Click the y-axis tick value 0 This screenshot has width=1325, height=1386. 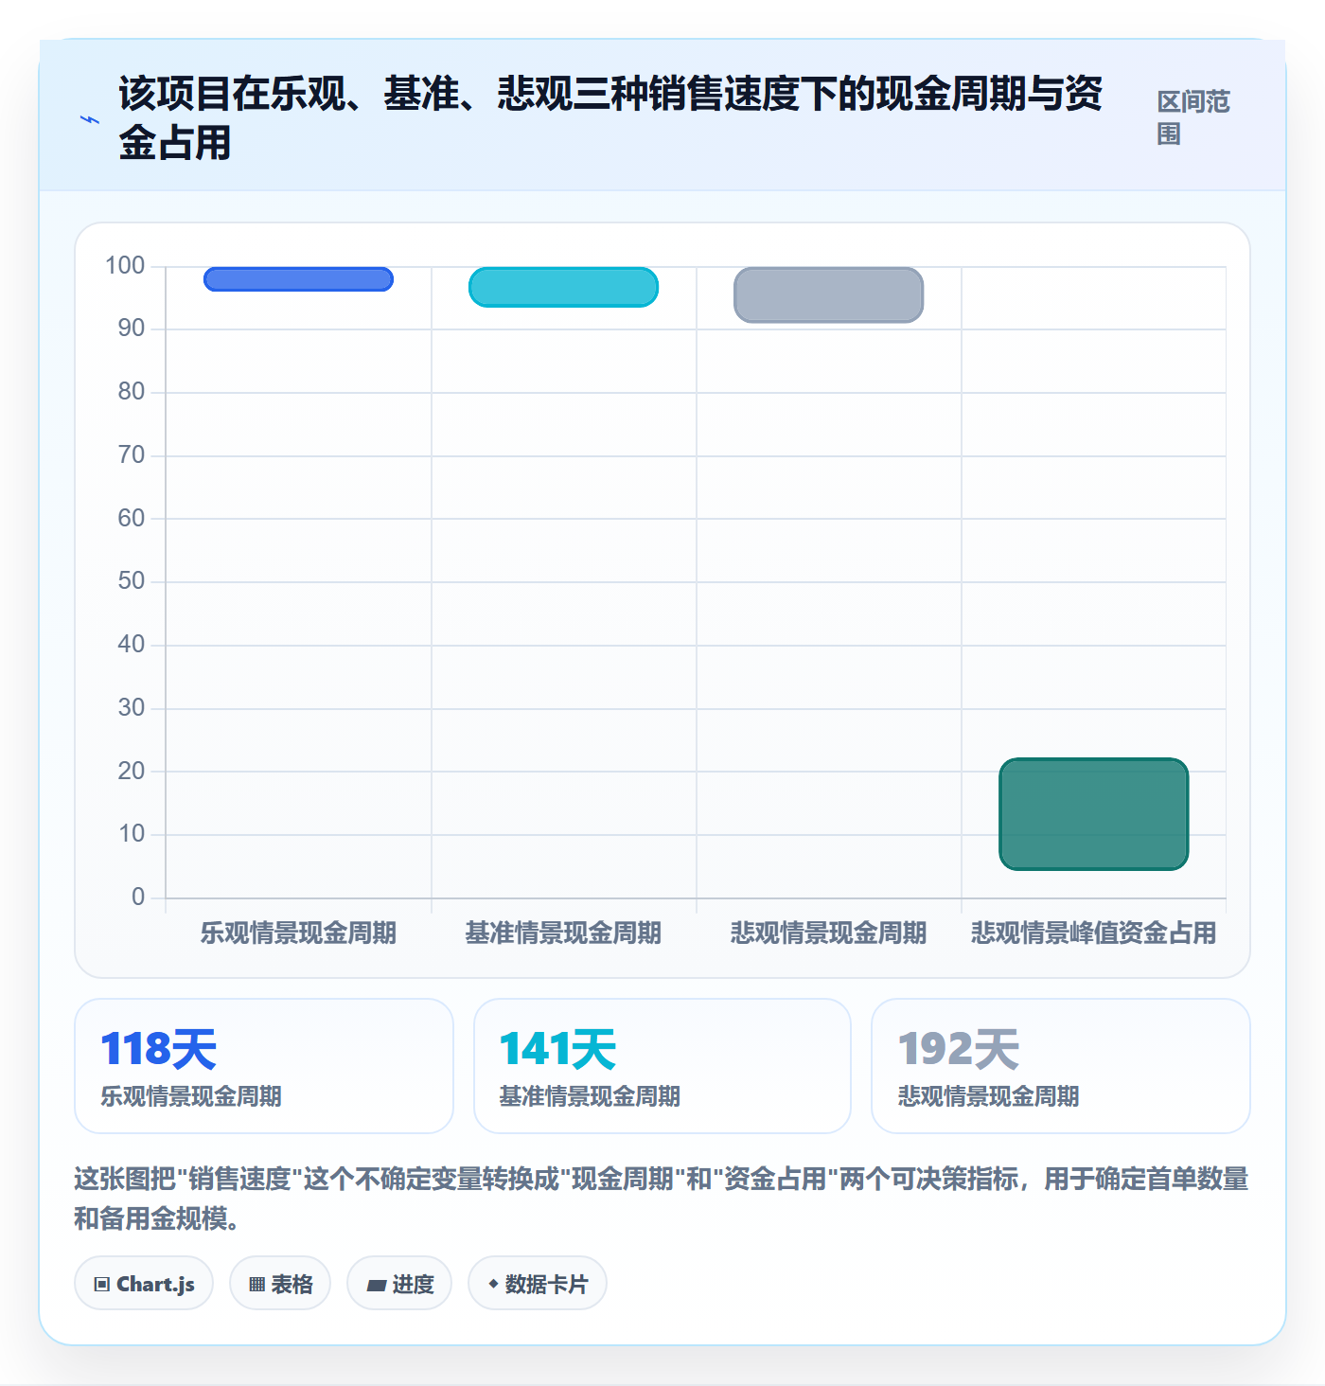138,897
